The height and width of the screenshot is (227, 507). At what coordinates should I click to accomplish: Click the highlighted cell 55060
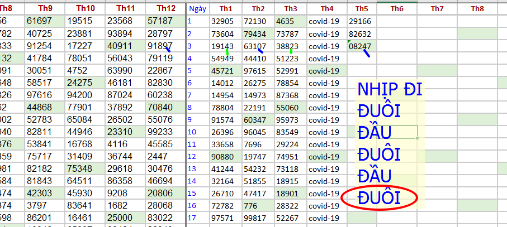(291, 108)
